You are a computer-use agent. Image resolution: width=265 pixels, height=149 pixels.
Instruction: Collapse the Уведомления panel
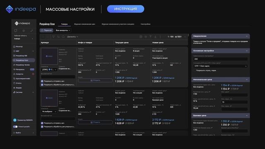(x=247, y=36)
